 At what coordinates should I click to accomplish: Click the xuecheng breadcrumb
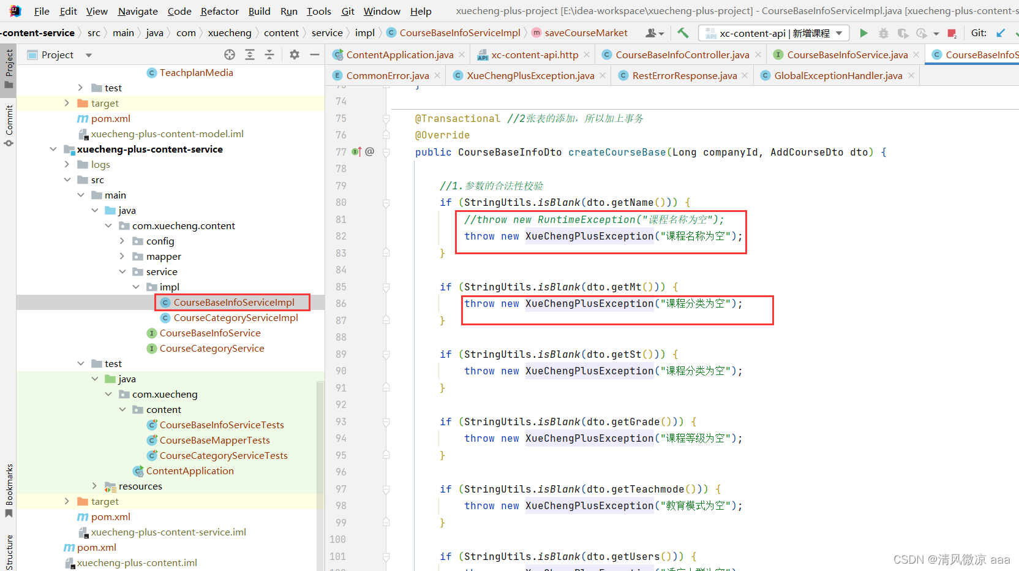point(230,33)
